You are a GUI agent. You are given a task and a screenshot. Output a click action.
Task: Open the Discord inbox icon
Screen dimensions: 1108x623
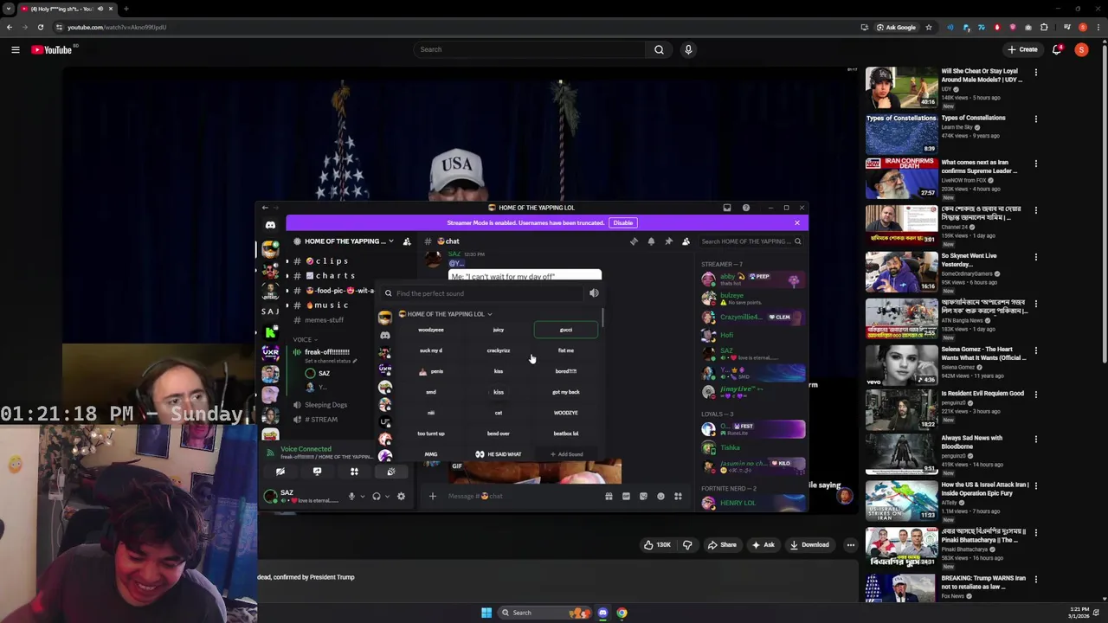pyautogui.click(x=727, y=208)
